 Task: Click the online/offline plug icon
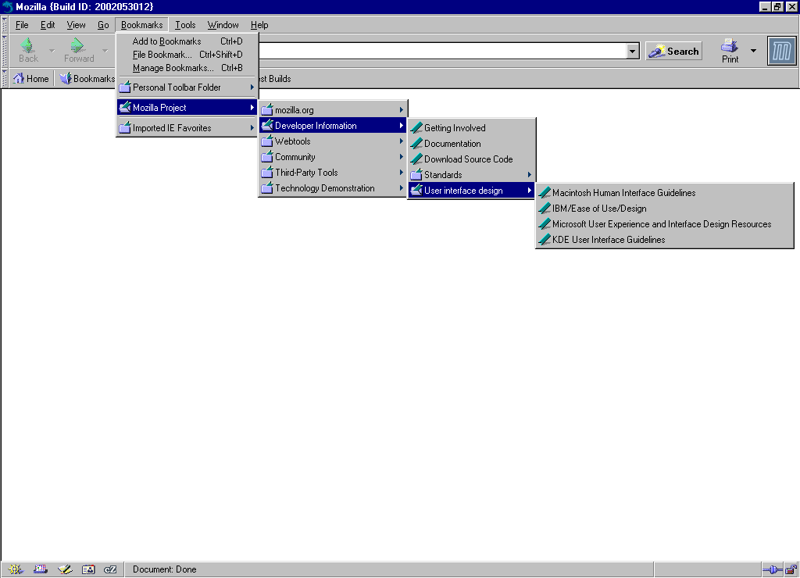point(773,570)
